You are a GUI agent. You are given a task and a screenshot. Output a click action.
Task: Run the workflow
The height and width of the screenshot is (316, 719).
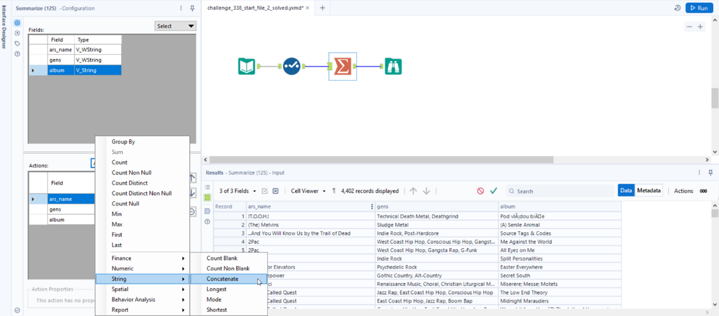click(699, 8)
